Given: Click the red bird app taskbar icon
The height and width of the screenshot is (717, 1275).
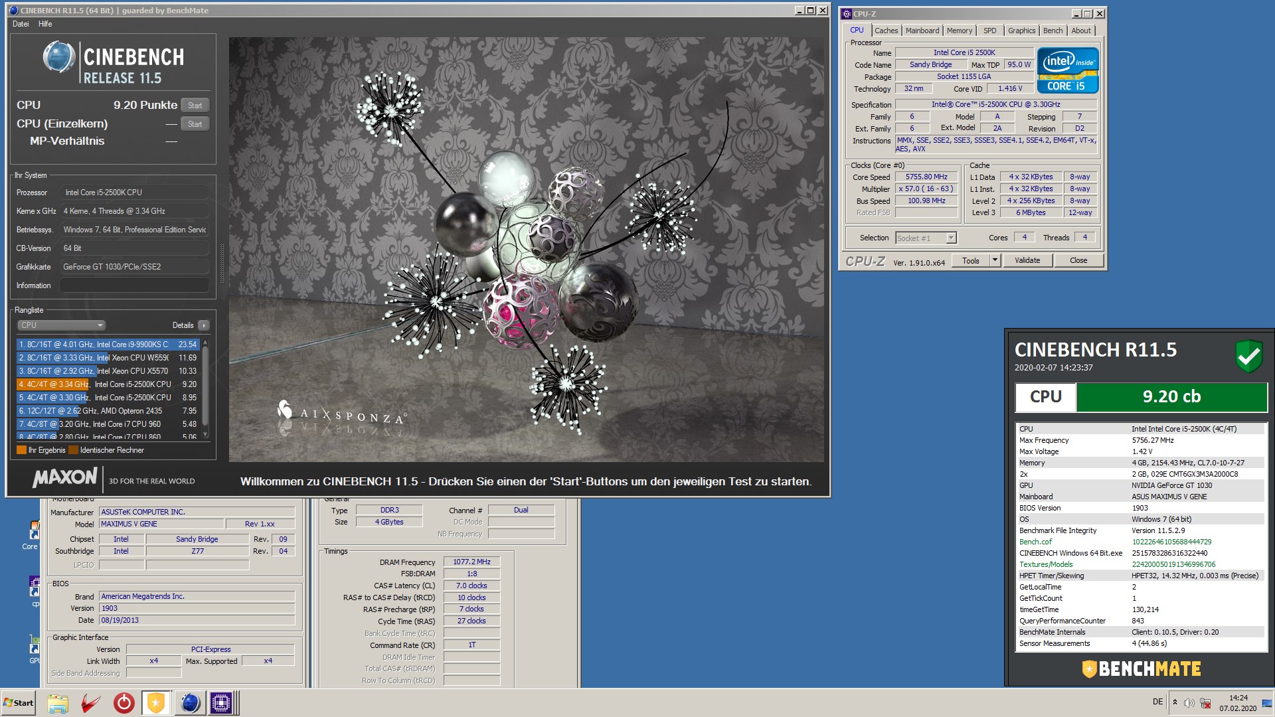Looking at the screenshot, I should coord(91,703).
